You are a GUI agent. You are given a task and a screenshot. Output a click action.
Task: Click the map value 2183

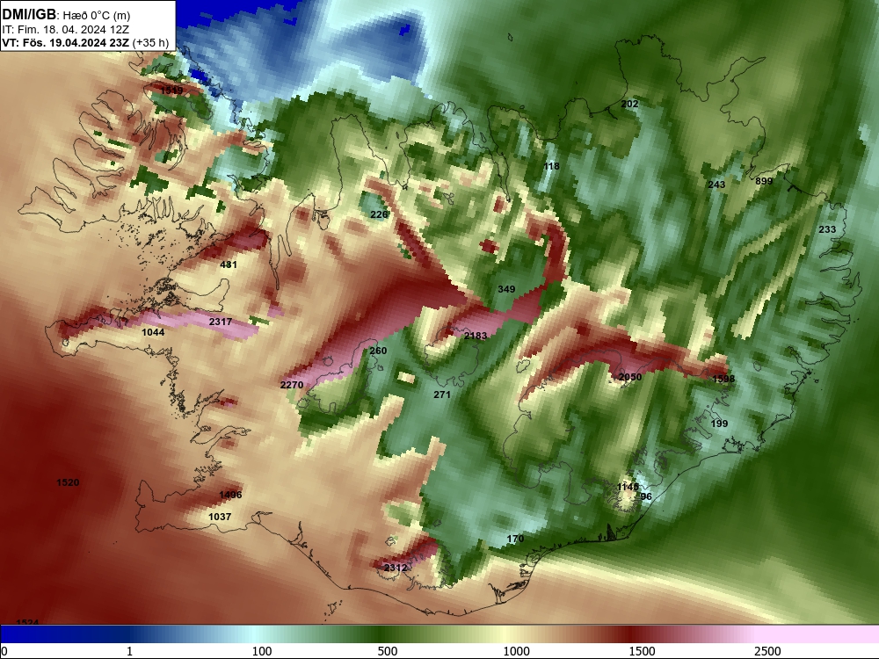[x=476, y=336]
